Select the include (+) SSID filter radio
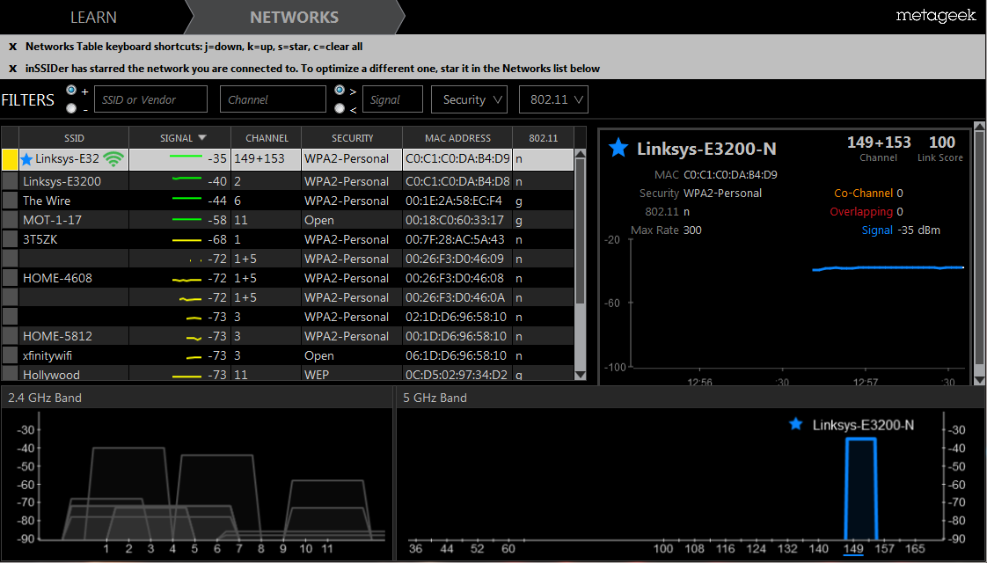 click(71, 90)
